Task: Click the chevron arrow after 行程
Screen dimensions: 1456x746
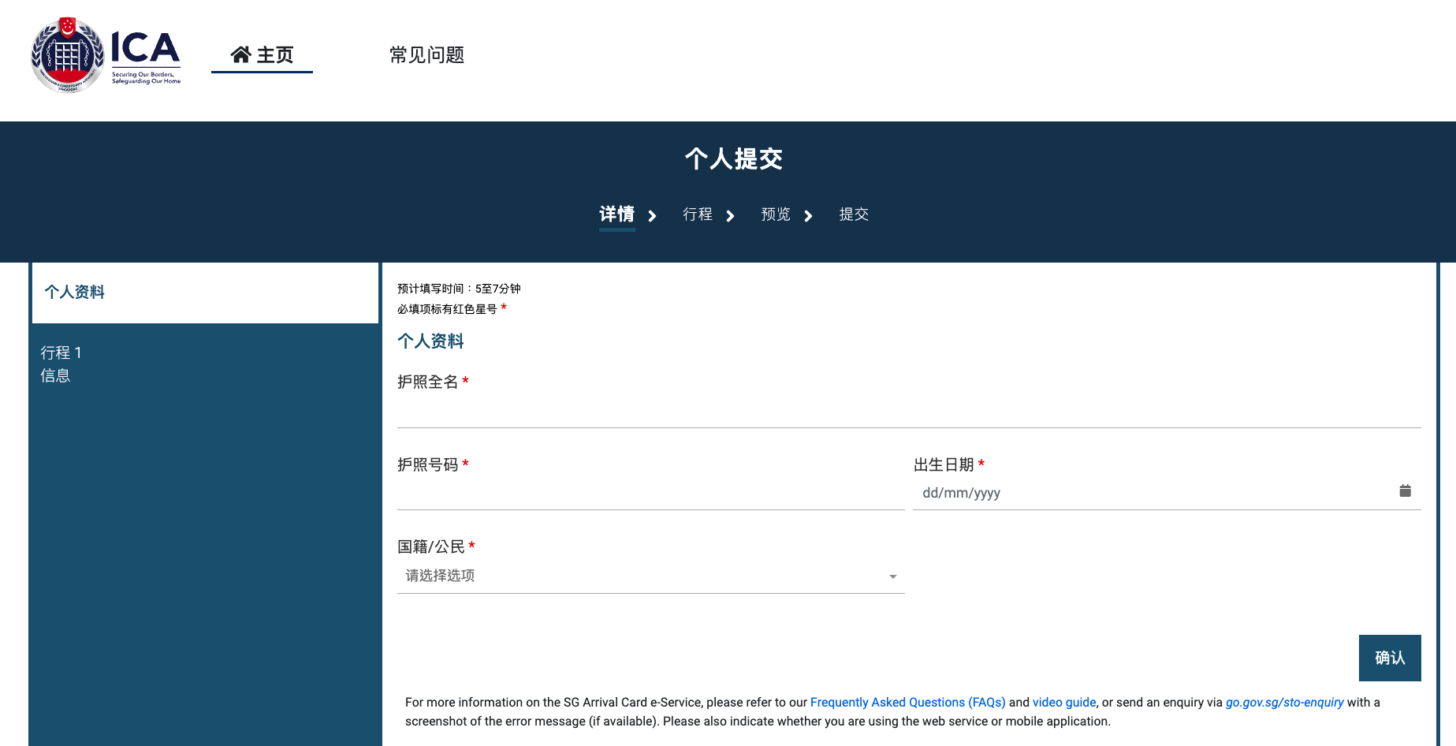Action: click(730, 216)
